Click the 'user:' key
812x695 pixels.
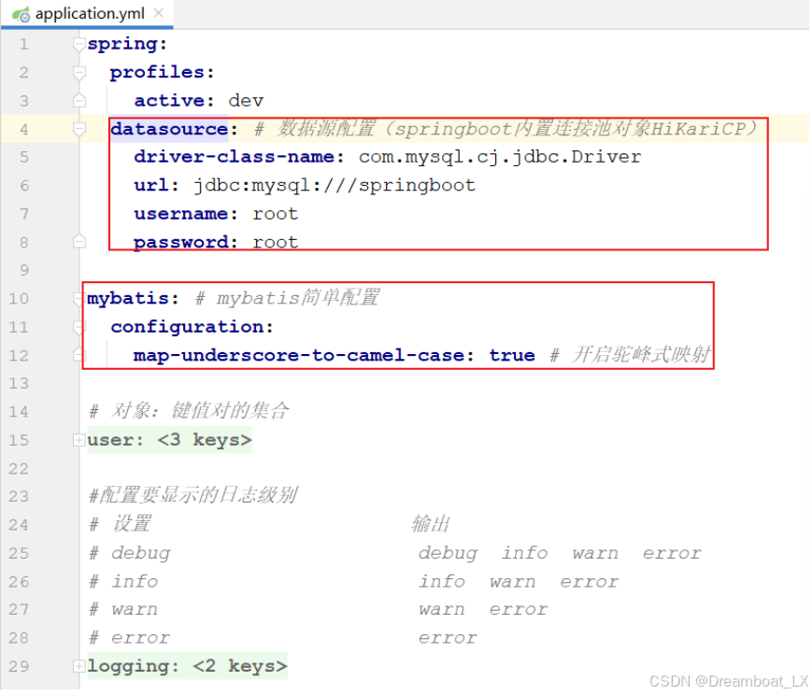point(116,441)
